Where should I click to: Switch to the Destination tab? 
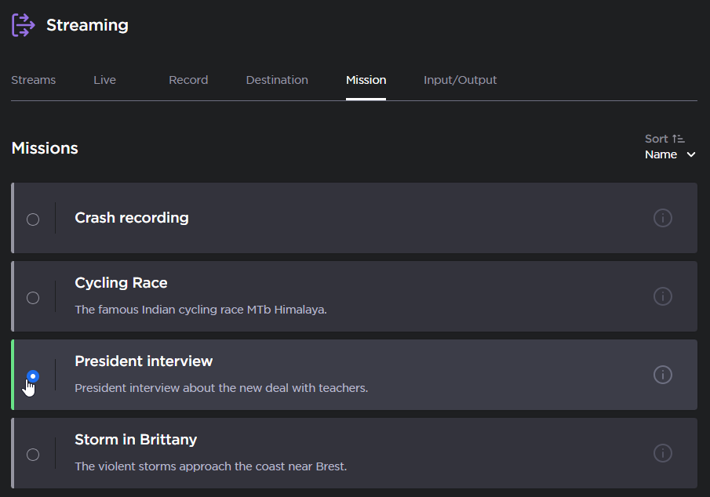[x=277, y=80]
